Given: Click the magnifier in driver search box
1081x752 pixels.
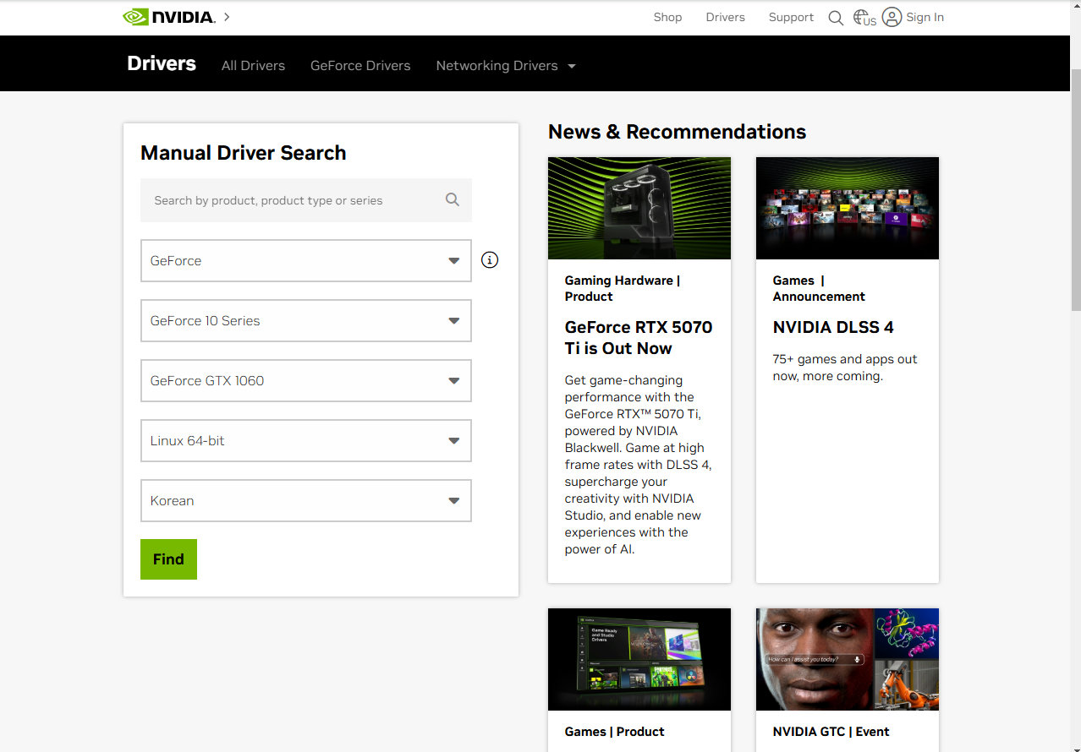Looking at the screenshot, I should tap(453, 199).
